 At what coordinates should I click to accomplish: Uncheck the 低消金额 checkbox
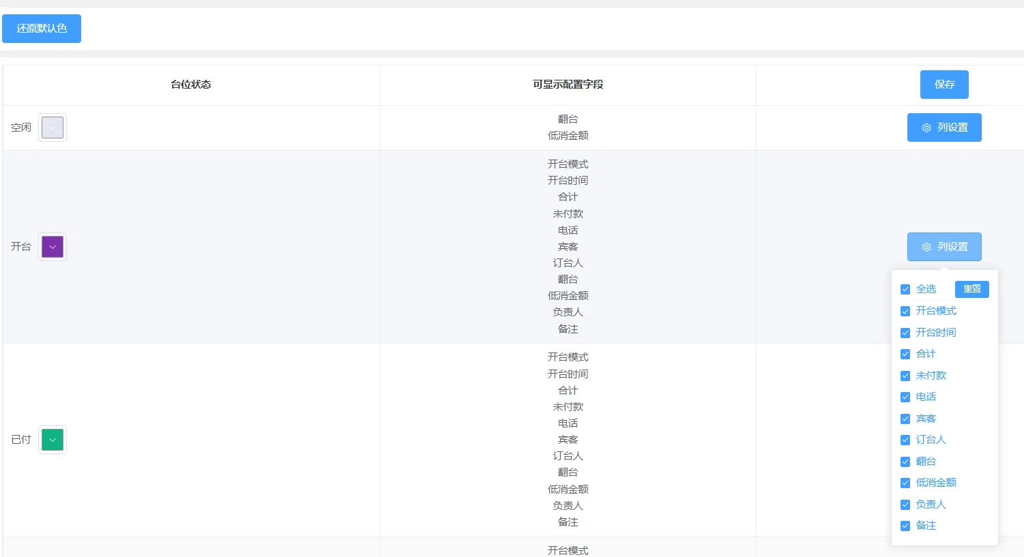(x=905, y=483)
